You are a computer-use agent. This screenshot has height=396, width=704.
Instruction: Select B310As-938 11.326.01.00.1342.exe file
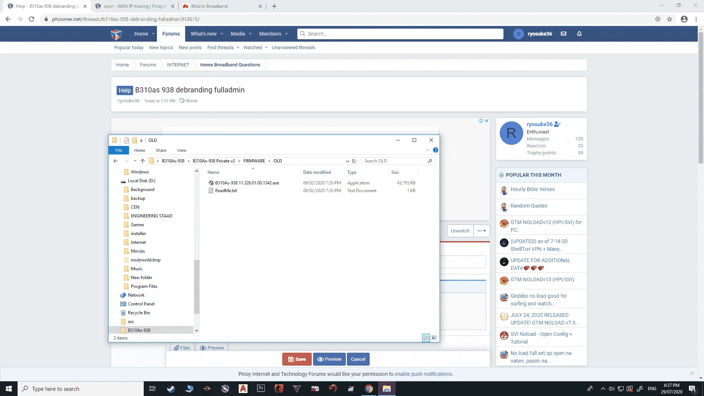pos(247,183)
